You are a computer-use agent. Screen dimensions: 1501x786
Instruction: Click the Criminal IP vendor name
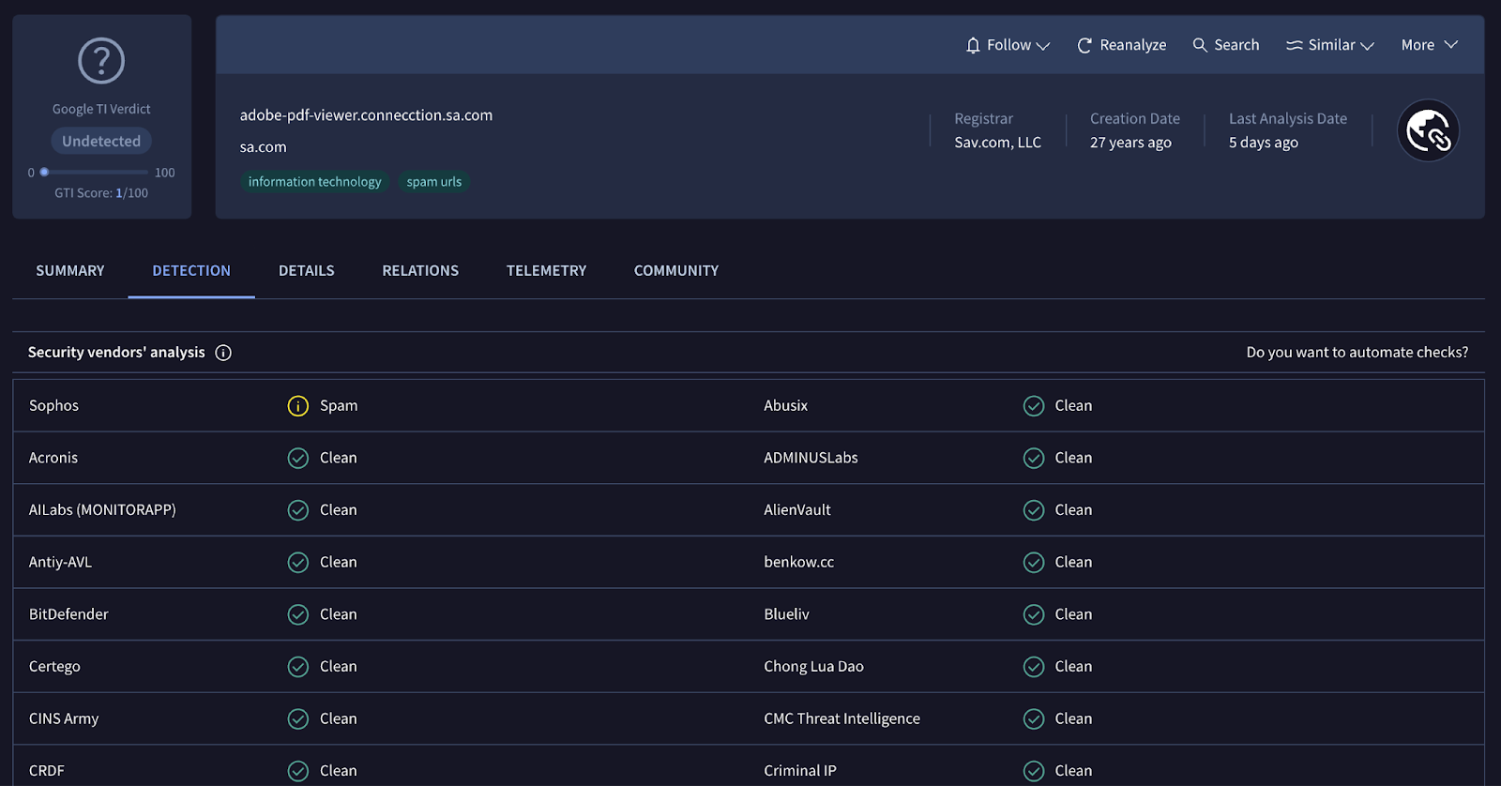800,771
